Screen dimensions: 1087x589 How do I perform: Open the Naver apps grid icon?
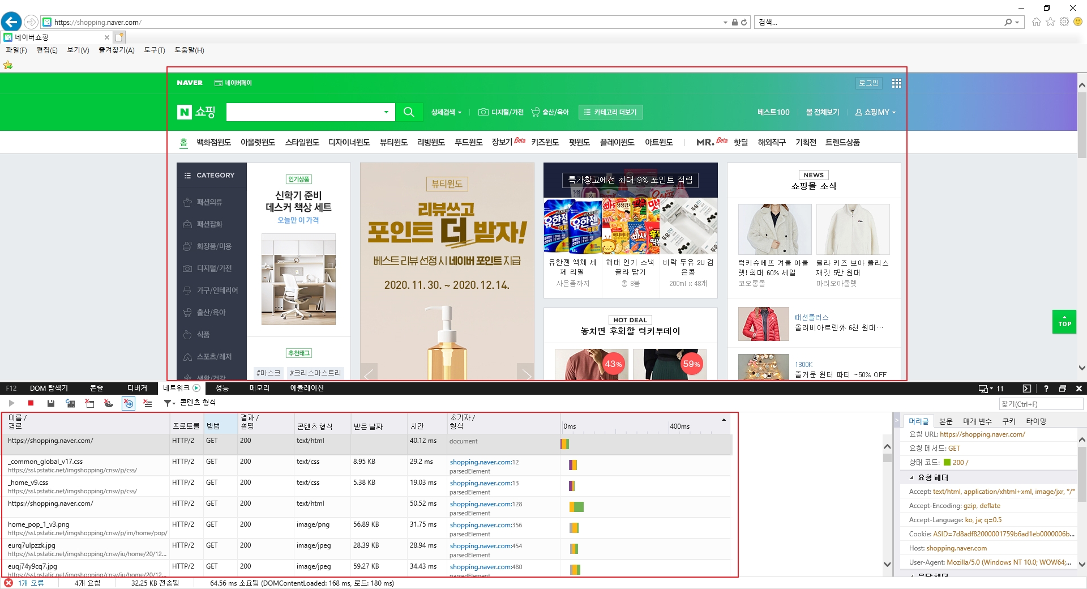point(897,83)
